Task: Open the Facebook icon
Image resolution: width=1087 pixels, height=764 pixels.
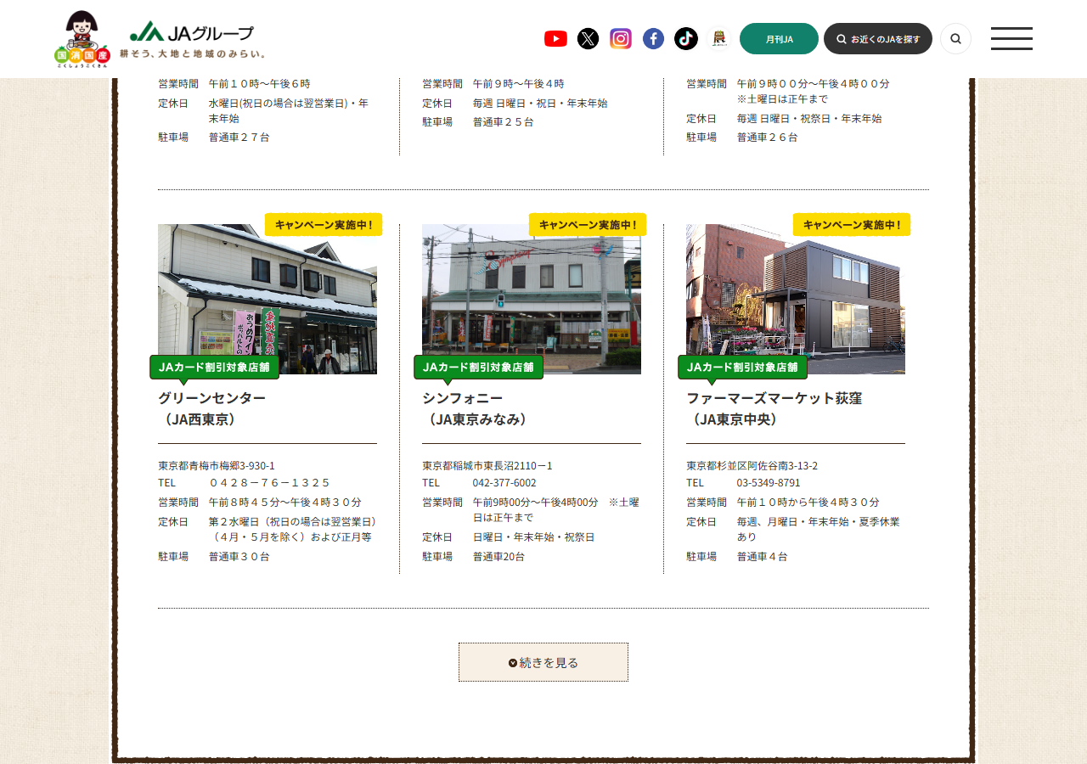Action: point(653,38)
